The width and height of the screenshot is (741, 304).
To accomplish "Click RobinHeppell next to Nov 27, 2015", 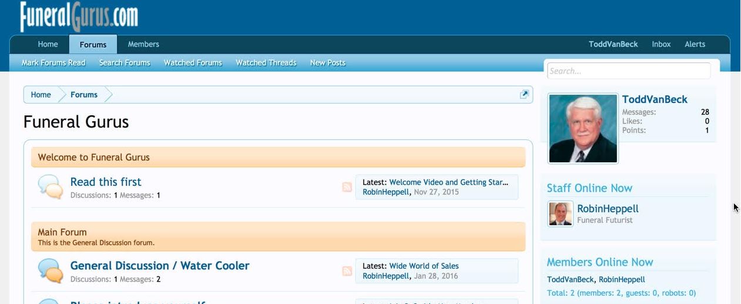I will coord(386,192).
